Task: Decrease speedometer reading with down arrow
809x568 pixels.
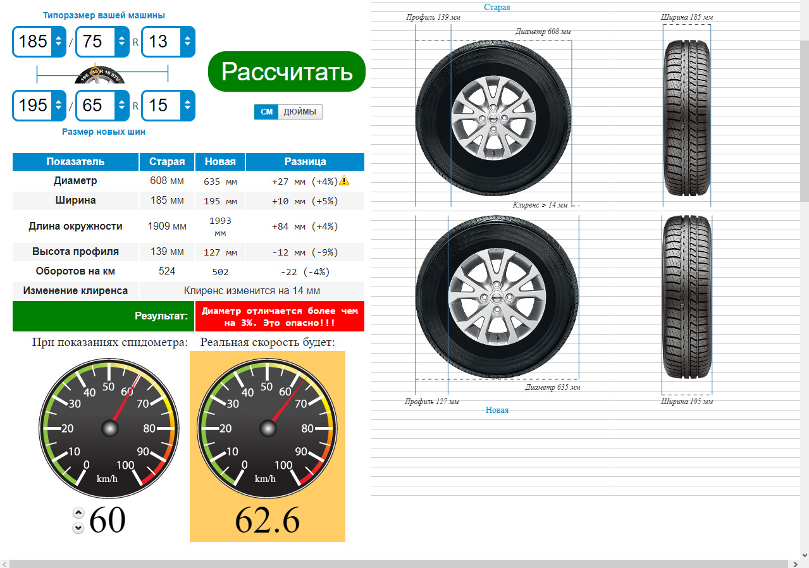Action: pos(78,528)
